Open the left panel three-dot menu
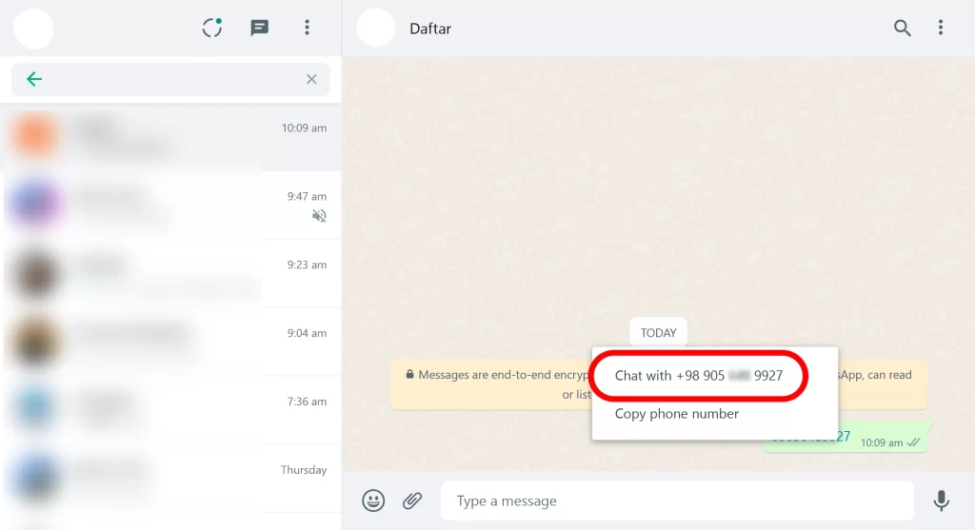Screen dimensions: 975x530 tap(307, 28)
